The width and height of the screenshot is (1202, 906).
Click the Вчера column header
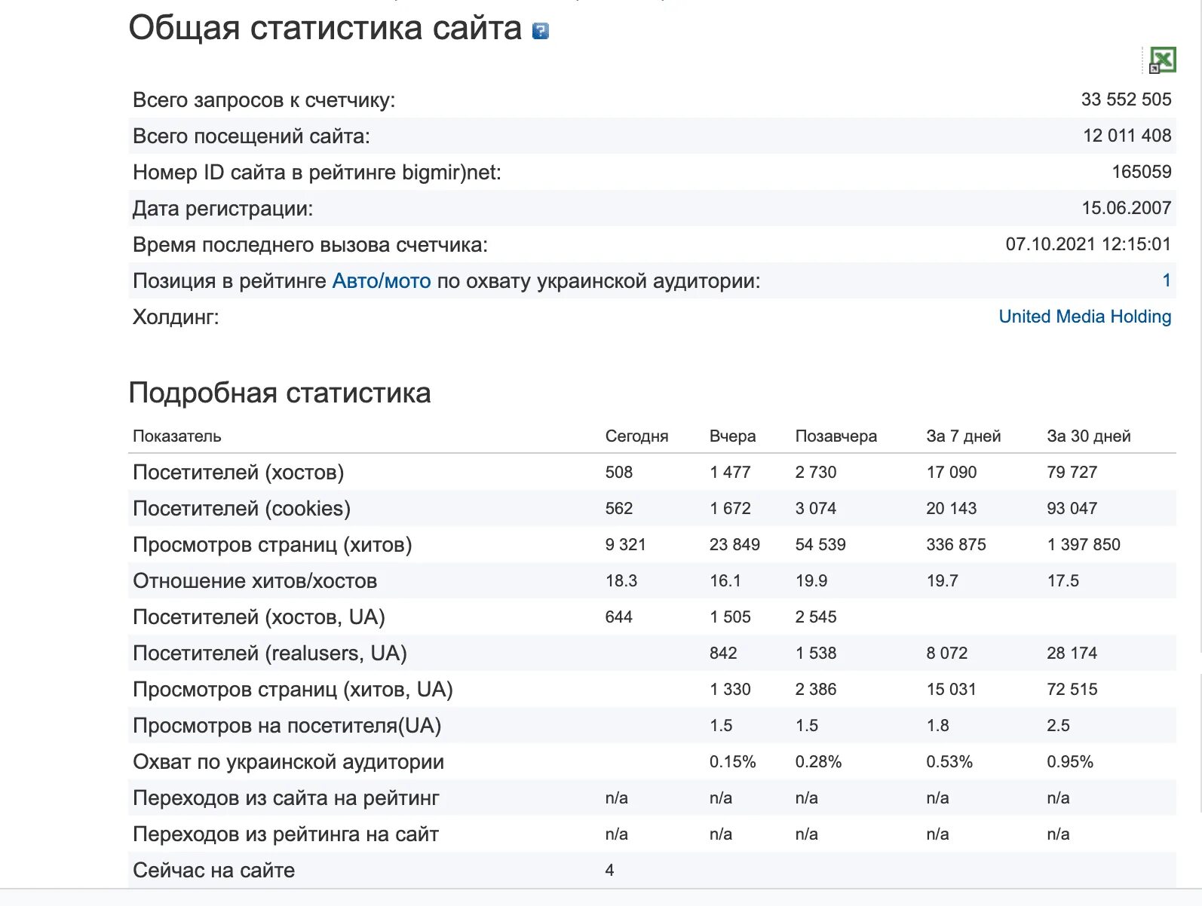click(732, 436)
